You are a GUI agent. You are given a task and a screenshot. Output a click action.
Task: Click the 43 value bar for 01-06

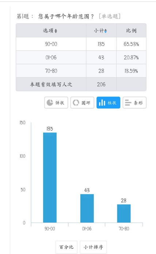[x=87, y=208]
